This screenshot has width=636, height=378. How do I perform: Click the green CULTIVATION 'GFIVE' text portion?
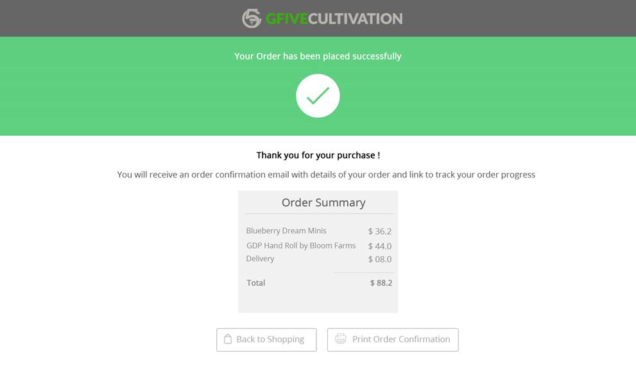(x=287, y=19)
